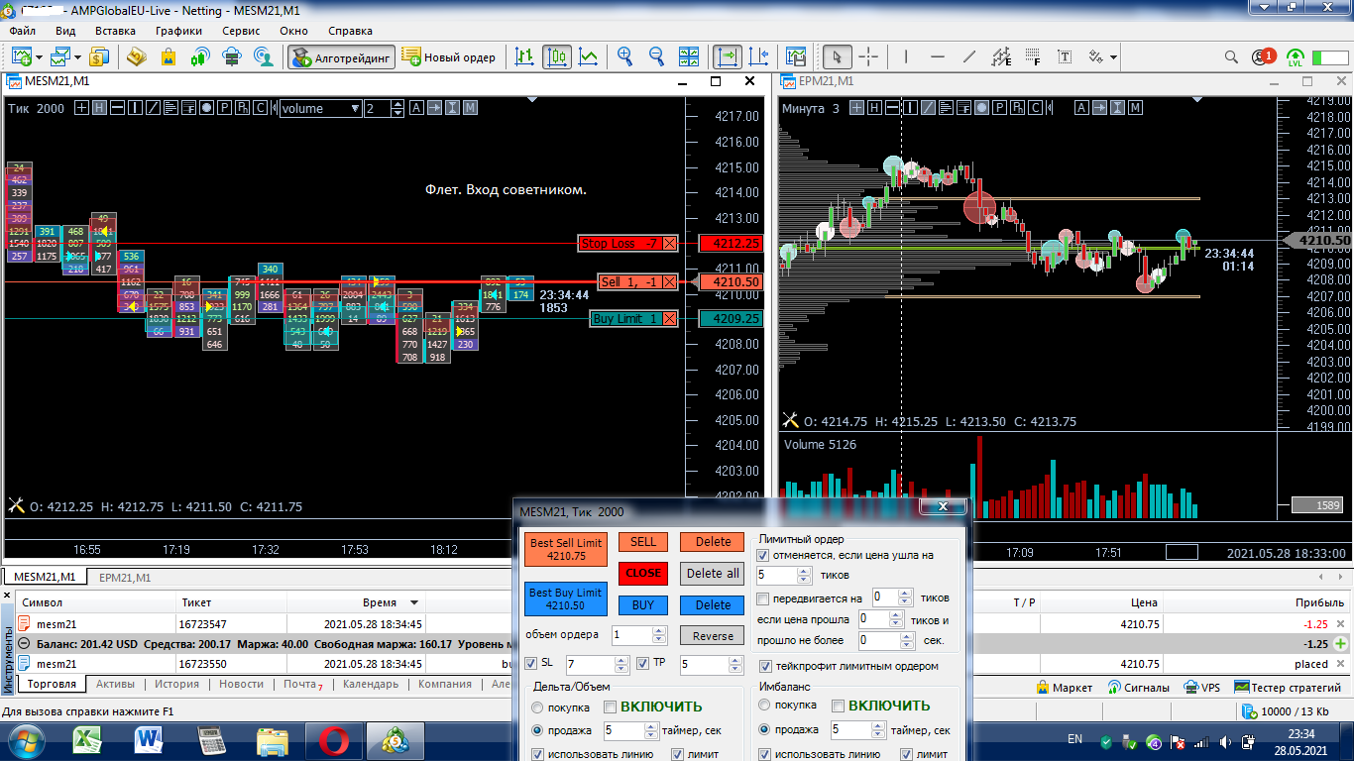Select the horizontal line drawing tool
1354x761 pixels.
point(938,56)
